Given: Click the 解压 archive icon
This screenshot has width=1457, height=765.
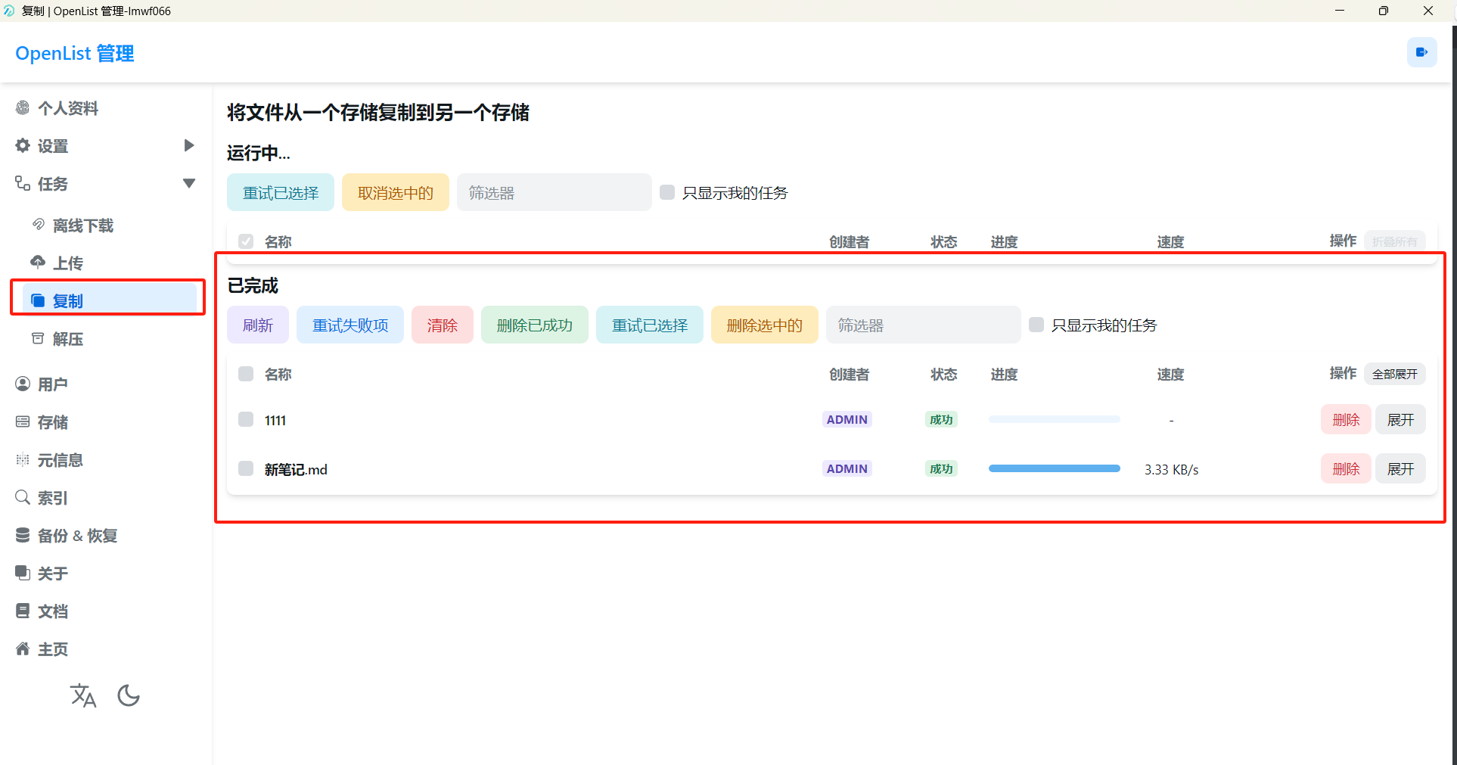Looking at the screenshot, I should 38,338.
